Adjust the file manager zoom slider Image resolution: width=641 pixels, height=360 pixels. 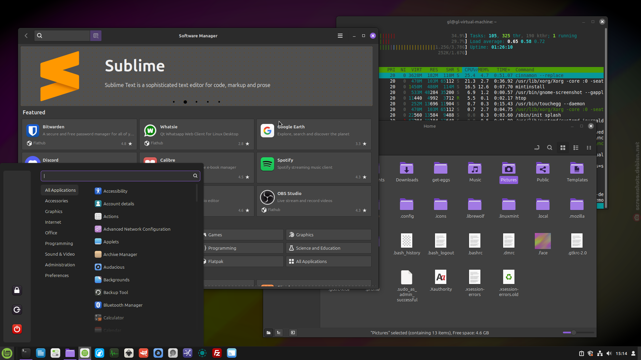point(578,332)
